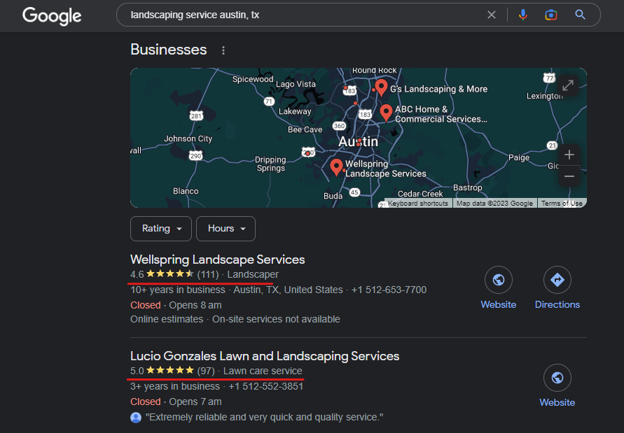Viewport: 624px width, 433px height.
Task: Click "Landscaper" category text under Wellspring
Action: [253, 274]
